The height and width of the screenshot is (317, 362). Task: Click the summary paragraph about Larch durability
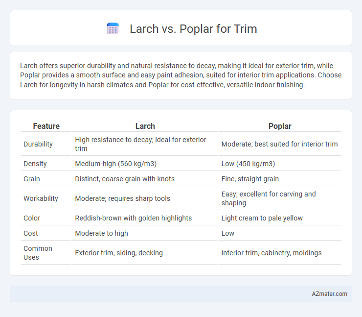181,75
